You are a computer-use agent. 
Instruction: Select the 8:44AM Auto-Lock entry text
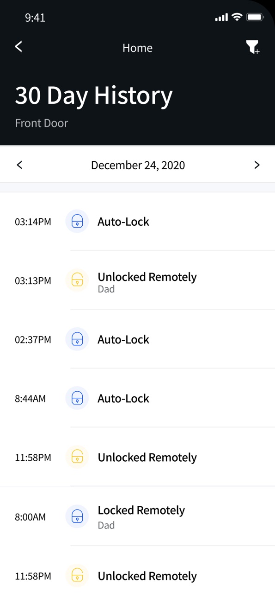(x=123, y=398)
